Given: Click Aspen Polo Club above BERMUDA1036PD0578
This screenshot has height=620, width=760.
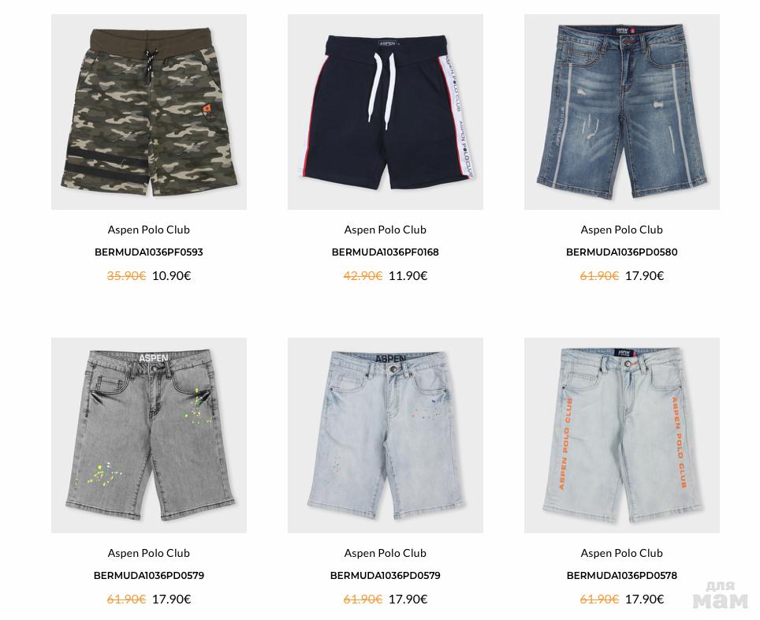Looking at the screenshot, I should click(x=622, y=553).
